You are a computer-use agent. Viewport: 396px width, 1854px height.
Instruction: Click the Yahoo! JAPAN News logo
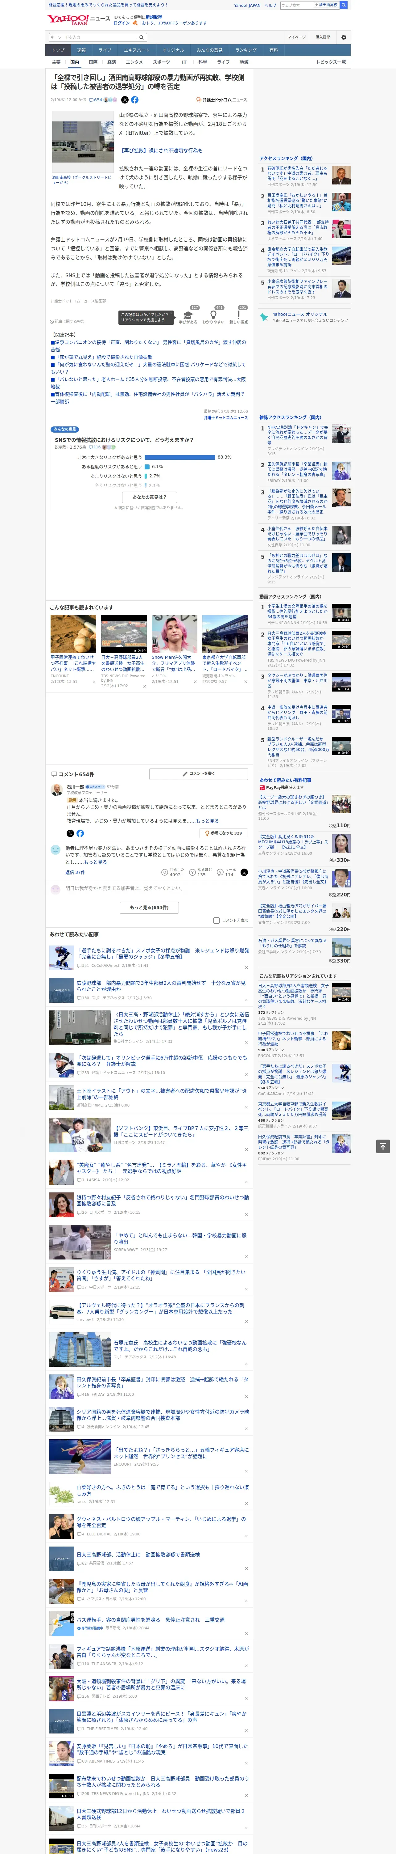click(x=79, y=19)
